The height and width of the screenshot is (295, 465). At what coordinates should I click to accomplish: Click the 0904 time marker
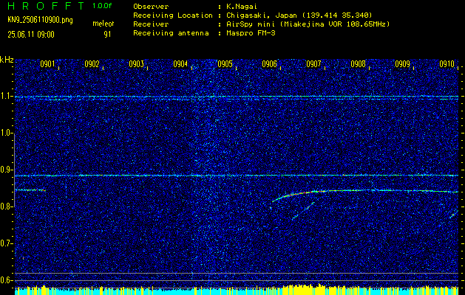click(180, 64)
